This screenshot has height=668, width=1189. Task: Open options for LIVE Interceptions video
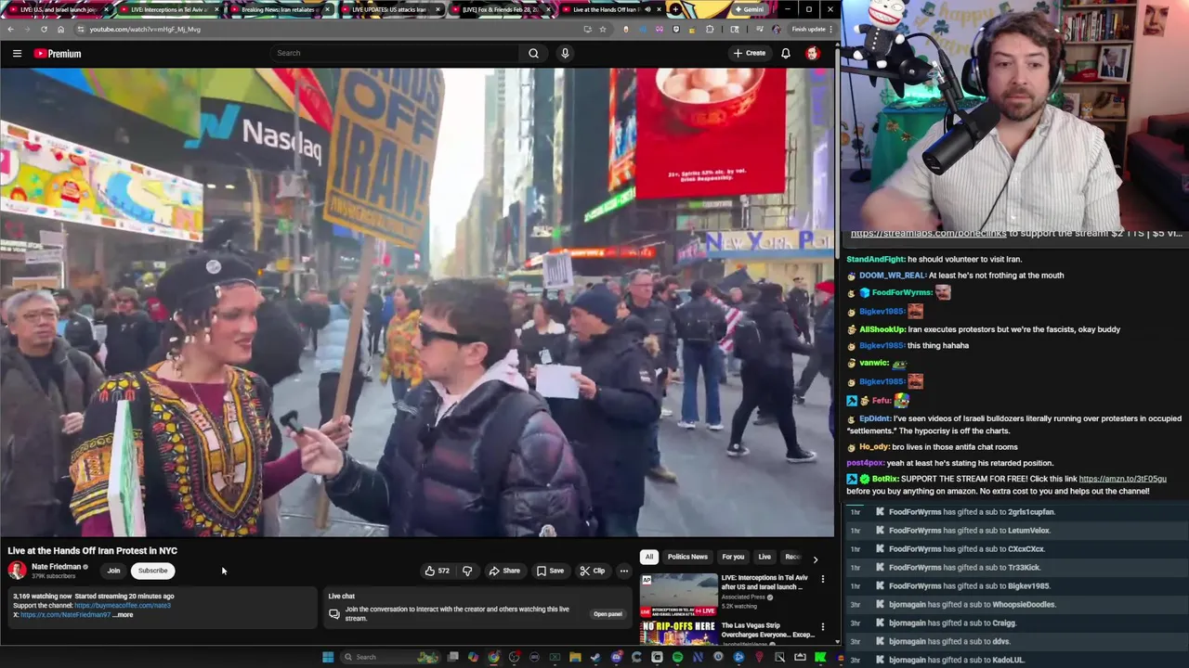click(x=822, y=580)
